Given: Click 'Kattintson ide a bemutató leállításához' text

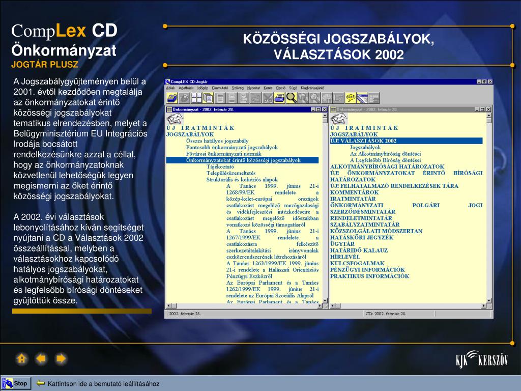Looking at the screenshot, I should coord(103,384).
